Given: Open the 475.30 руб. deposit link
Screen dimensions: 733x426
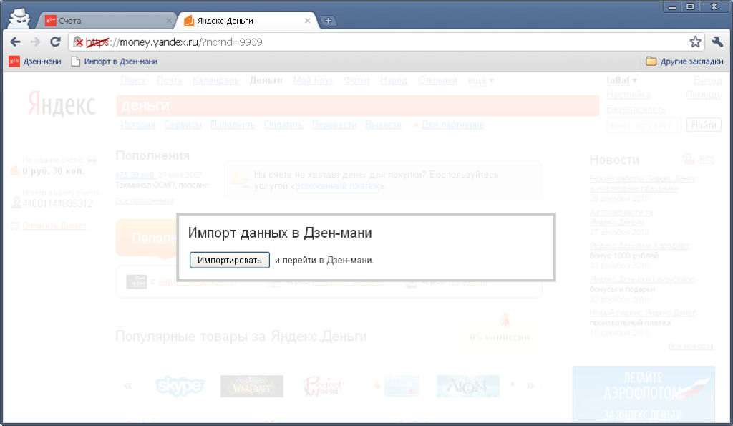Looking at the screenshot, I should [135, 175].
